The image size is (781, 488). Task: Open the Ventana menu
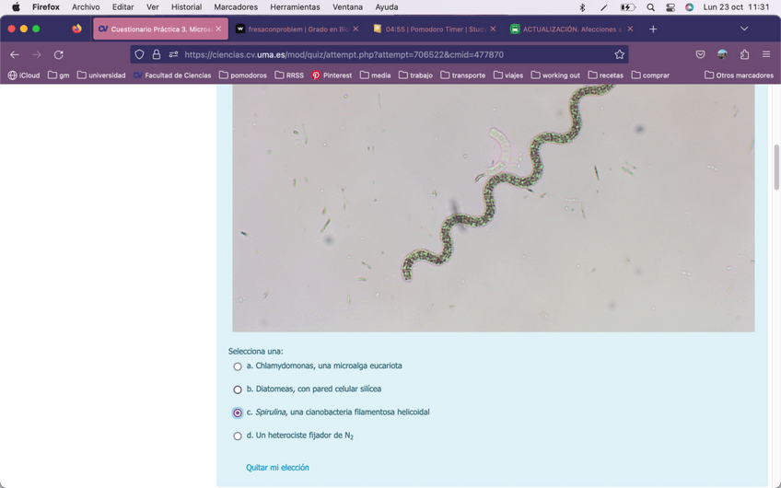click(347, 7)
